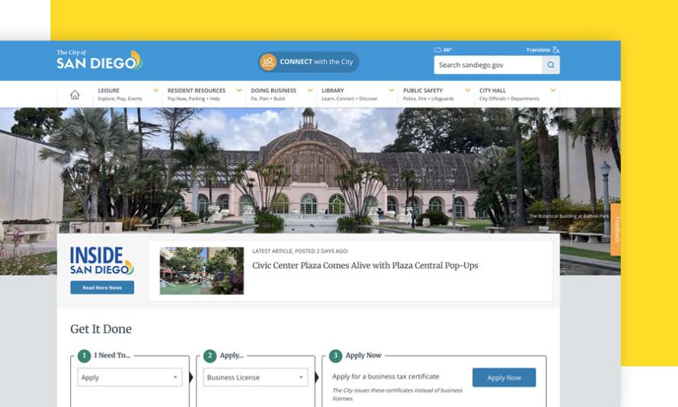The width and height of the screenshot is (678, 407).
Task: Click the search magnifier icon
Action: (x=551, y=65)
